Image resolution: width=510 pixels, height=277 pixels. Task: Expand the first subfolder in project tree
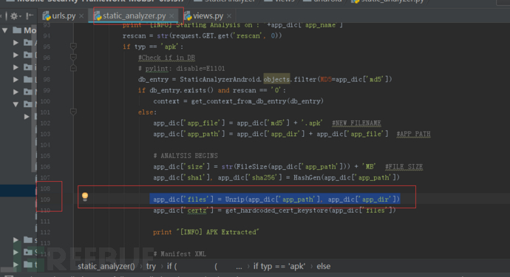click(x=16, y=43)
